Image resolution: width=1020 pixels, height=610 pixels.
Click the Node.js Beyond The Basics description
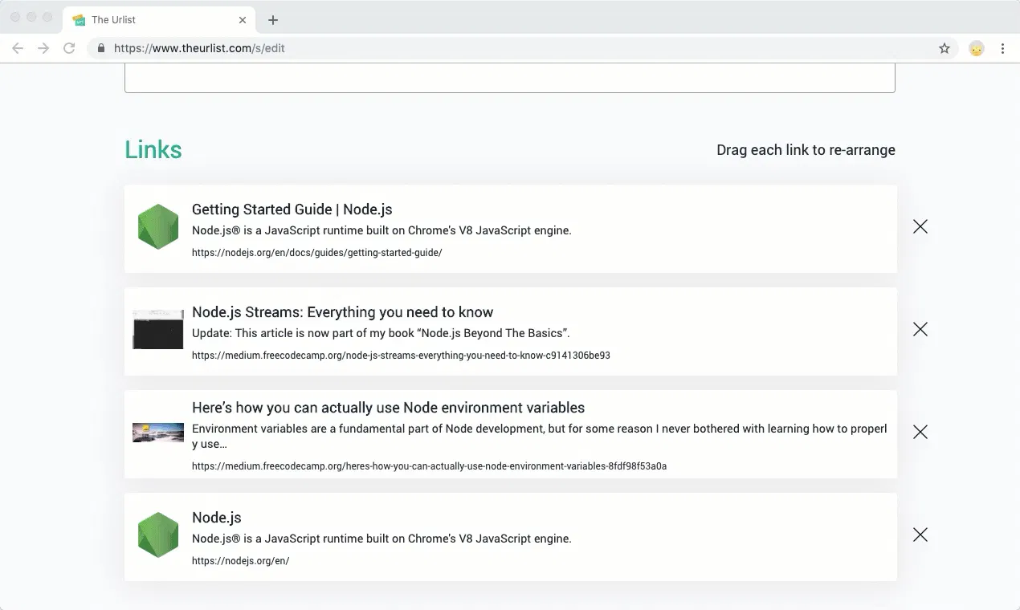point(381,333)
